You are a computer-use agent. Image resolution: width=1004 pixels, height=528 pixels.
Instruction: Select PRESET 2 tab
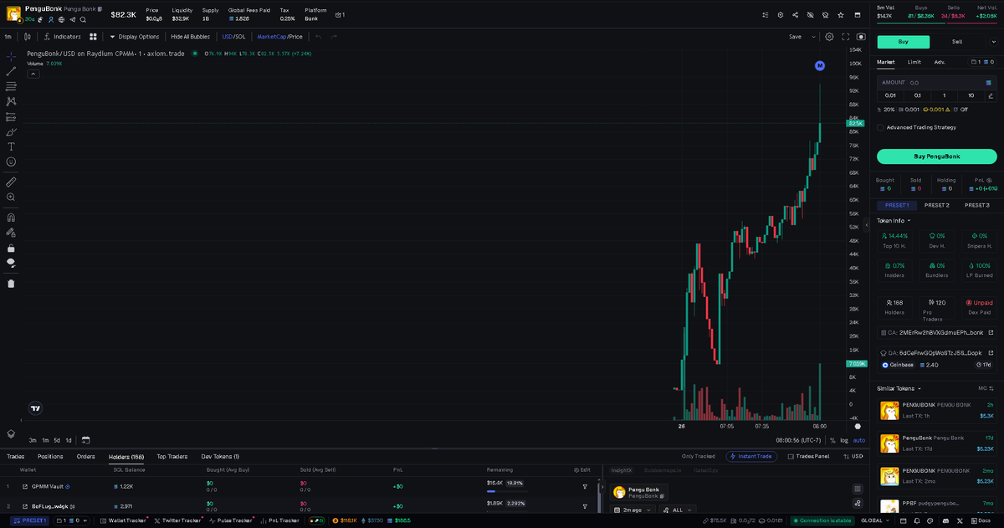[936, 205]
